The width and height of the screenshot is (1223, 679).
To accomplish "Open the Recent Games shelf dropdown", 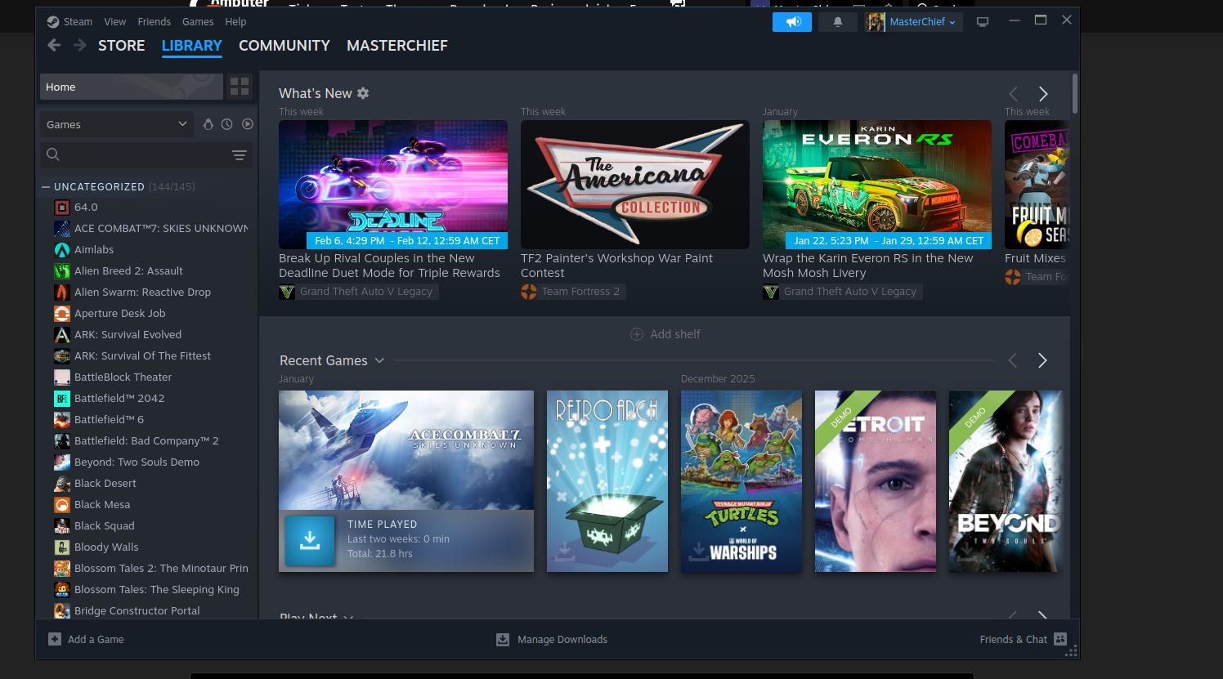I will (379, 360).
